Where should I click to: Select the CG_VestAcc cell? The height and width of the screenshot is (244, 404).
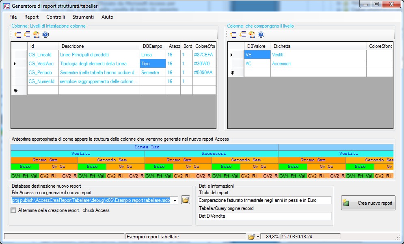(43, 64)
